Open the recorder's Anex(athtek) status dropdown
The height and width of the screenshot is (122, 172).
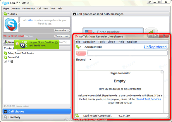(78, 47)
